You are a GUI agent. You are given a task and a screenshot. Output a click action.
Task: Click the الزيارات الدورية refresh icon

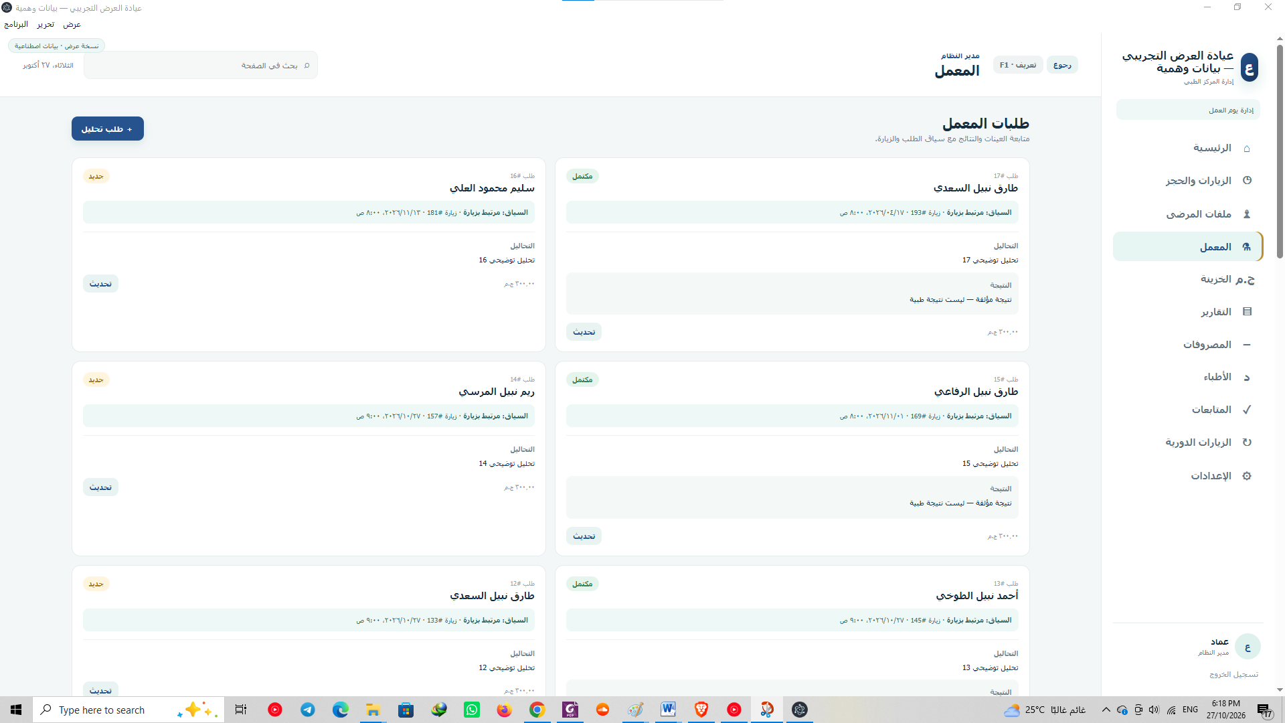(x=1247, y=442)
